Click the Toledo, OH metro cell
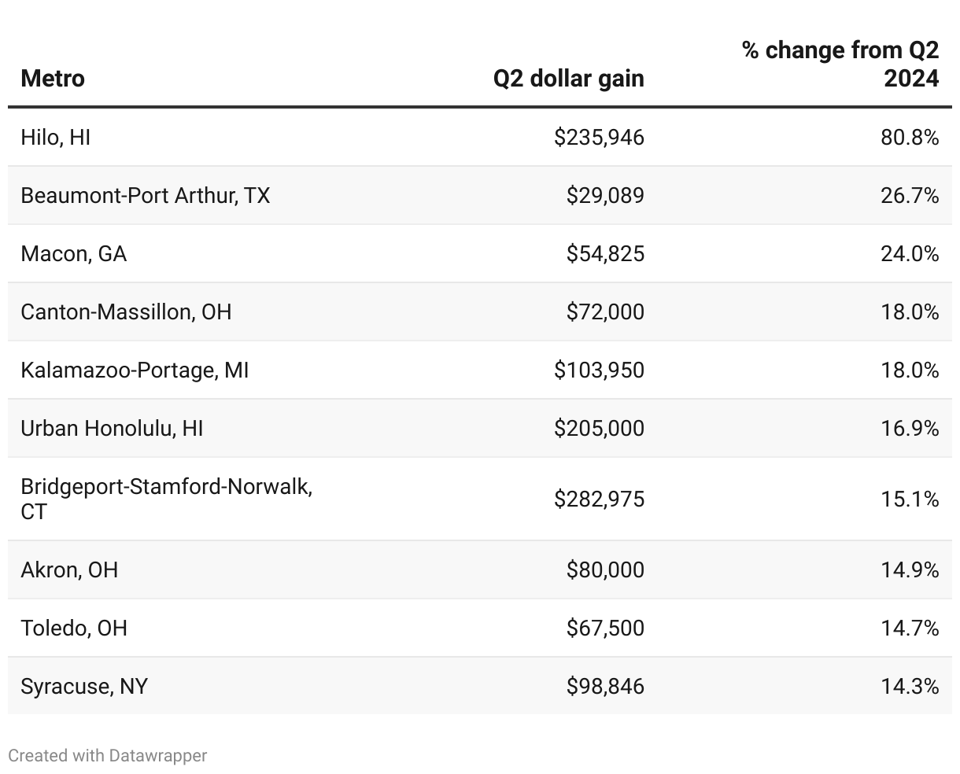 click(x=74, y=628)
